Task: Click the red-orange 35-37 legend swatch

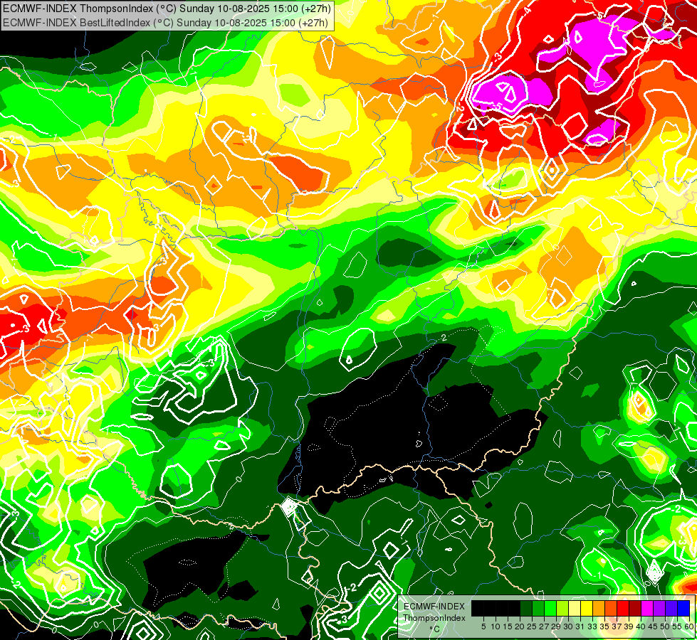Action: click(x=611, y=608)
